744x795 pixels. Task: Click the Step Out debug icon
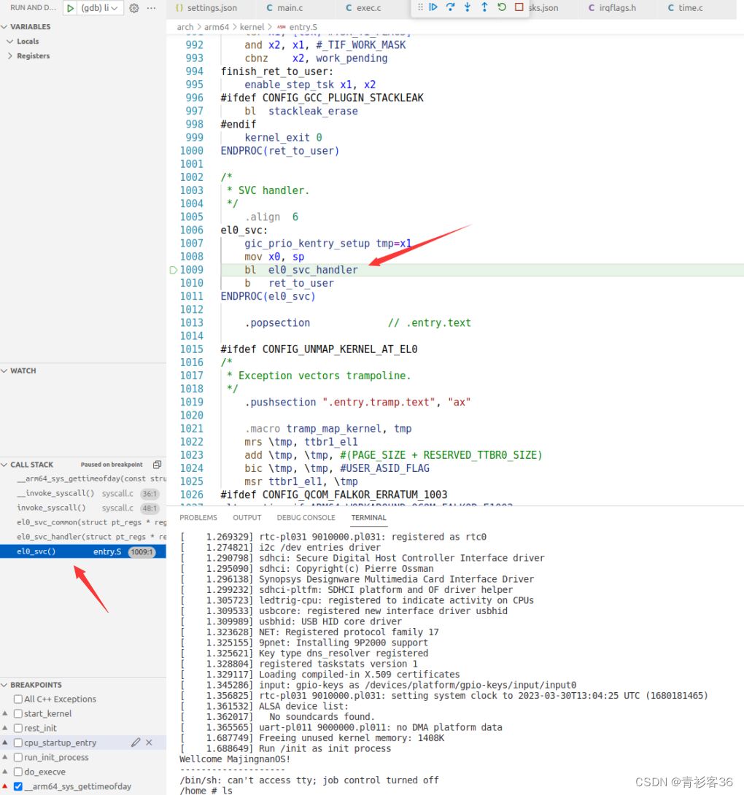[x=484, y=7]
